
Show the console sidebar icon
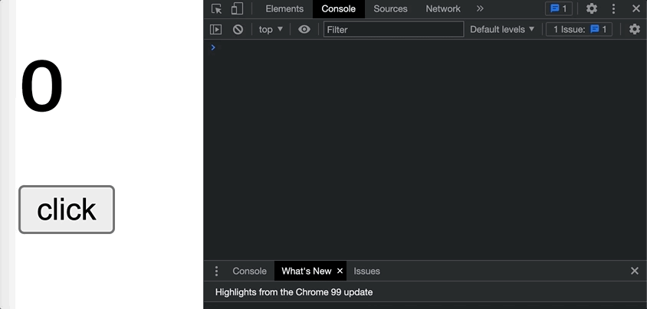click(x=216, y=30)
